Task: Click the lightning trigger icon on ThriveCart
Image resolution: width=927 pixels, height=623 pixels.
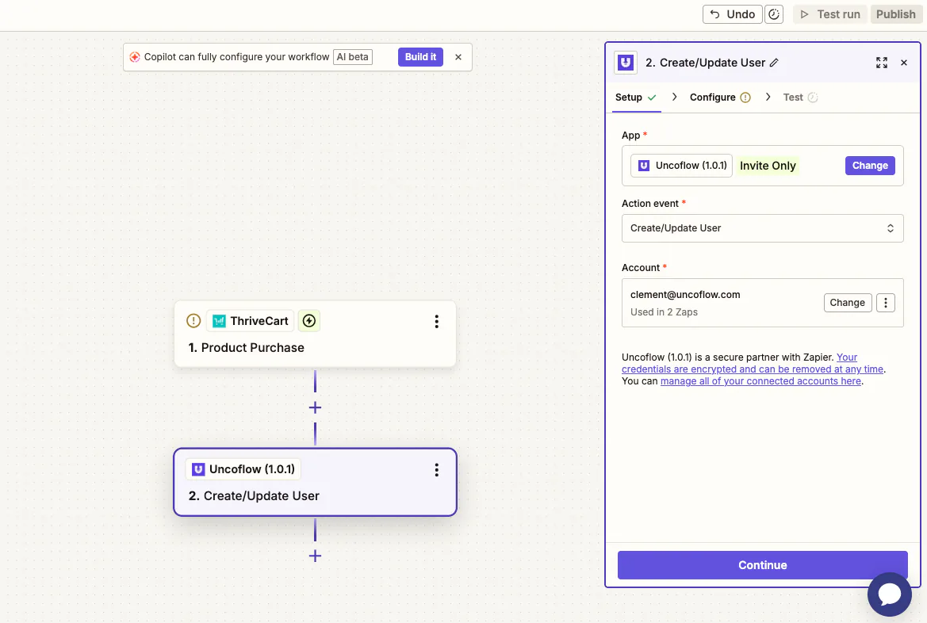Action: 309,320
